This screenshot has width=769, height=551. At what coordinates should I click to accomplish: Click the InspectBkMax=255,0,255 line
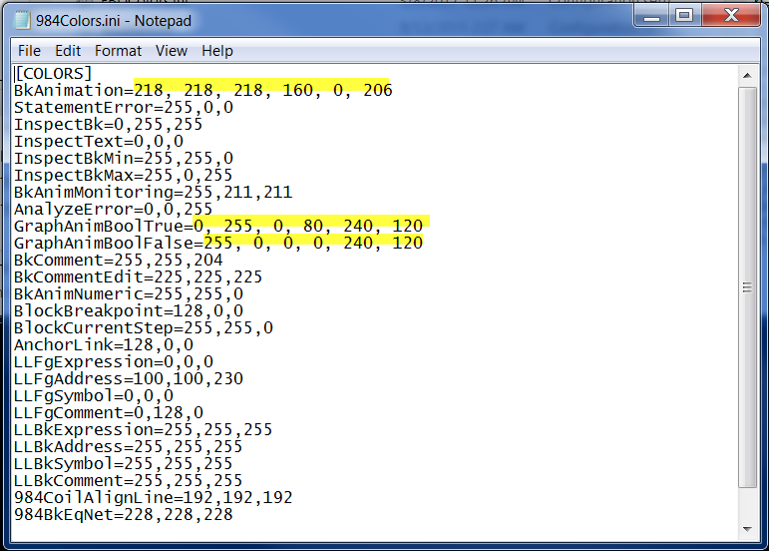[x=123, y=175]
